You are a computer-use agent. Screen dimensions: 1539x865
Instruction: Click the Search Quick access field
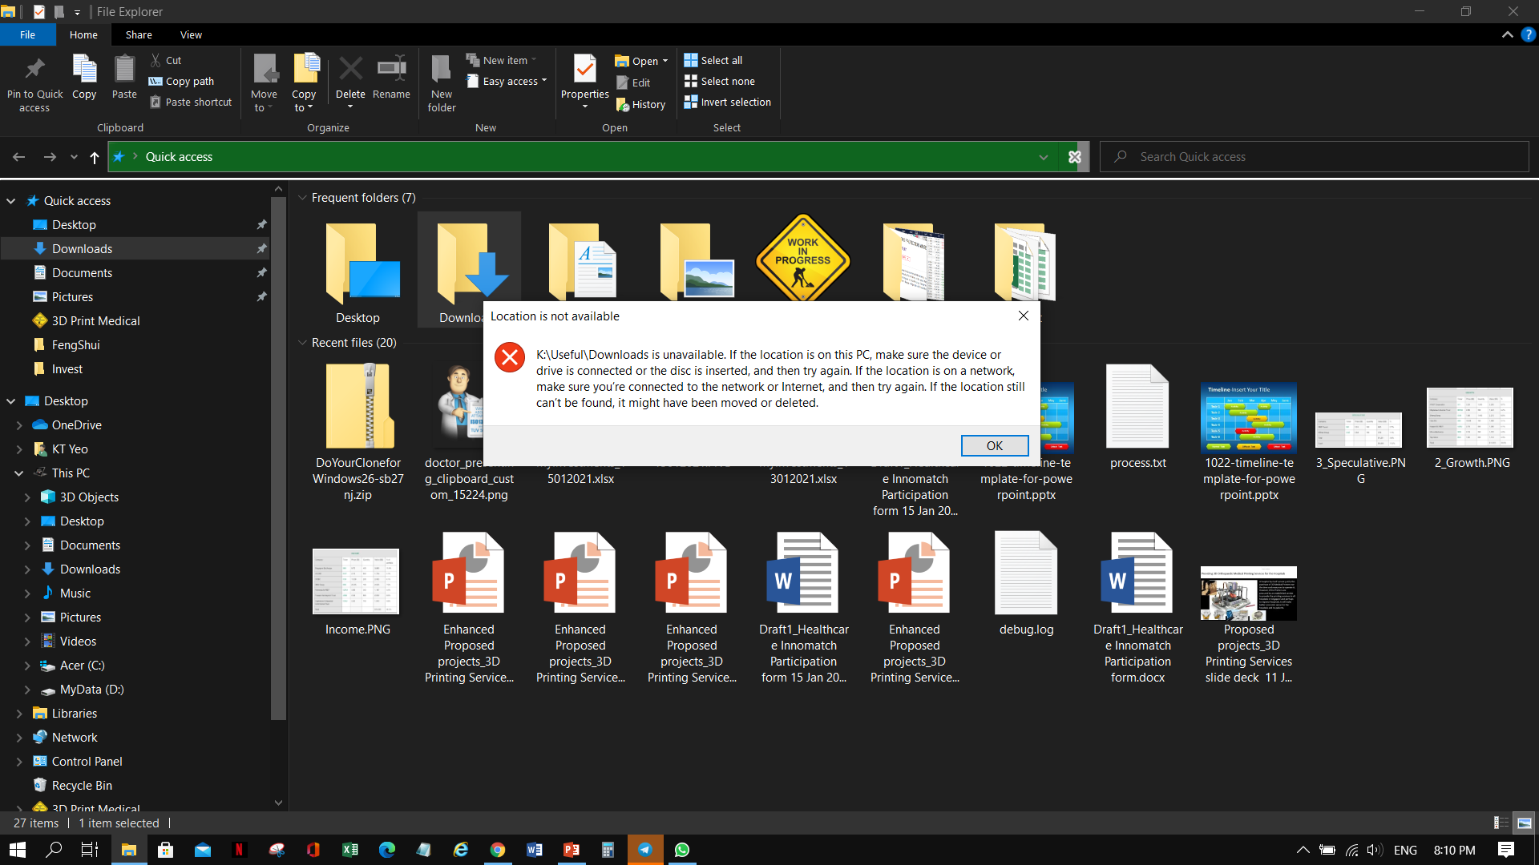[1315, 157]
